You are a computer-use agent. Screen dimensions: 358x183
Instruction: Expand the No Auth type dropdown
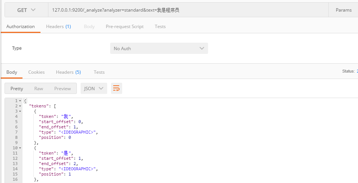pos(159,48)
